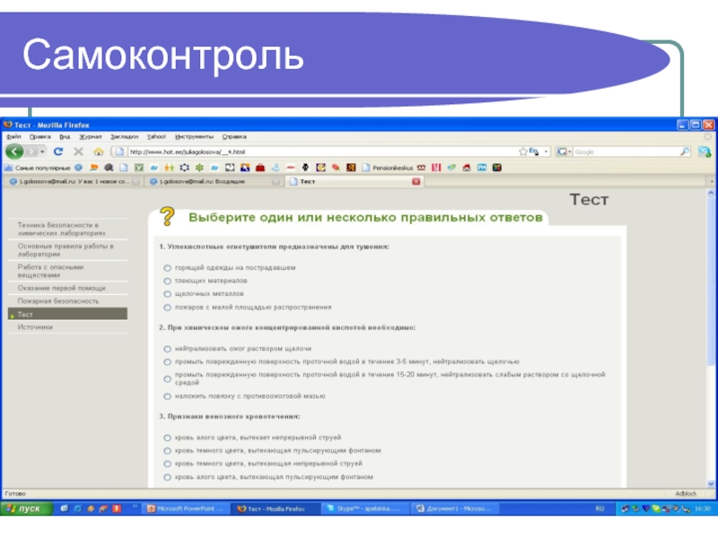Select кровь темного цвета, непрерывной струей
The height and width of the screenshot is (538, 718).
(x=167, y=464)
